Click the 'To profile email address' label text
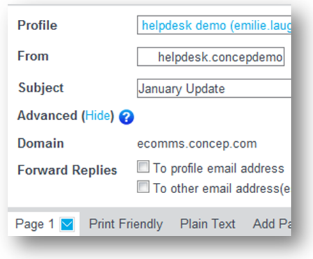The width and height of the screenshot is (313, 259). pos(218,168)
